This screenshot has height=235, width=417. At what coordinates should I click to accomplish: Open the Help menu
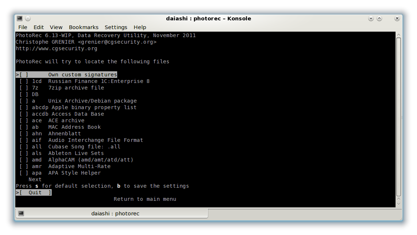(140, 27)
